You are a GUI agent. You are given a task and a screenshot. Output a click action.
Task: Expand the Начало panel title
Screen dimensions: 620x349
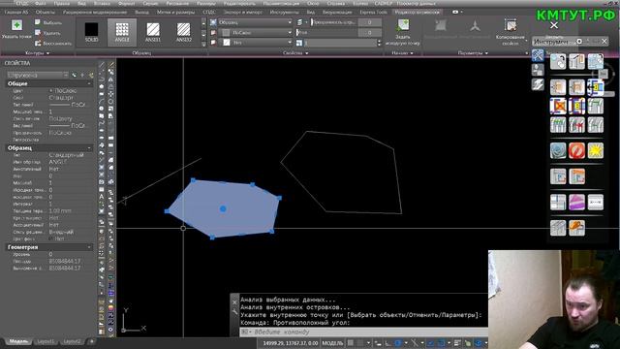[402, 53]
